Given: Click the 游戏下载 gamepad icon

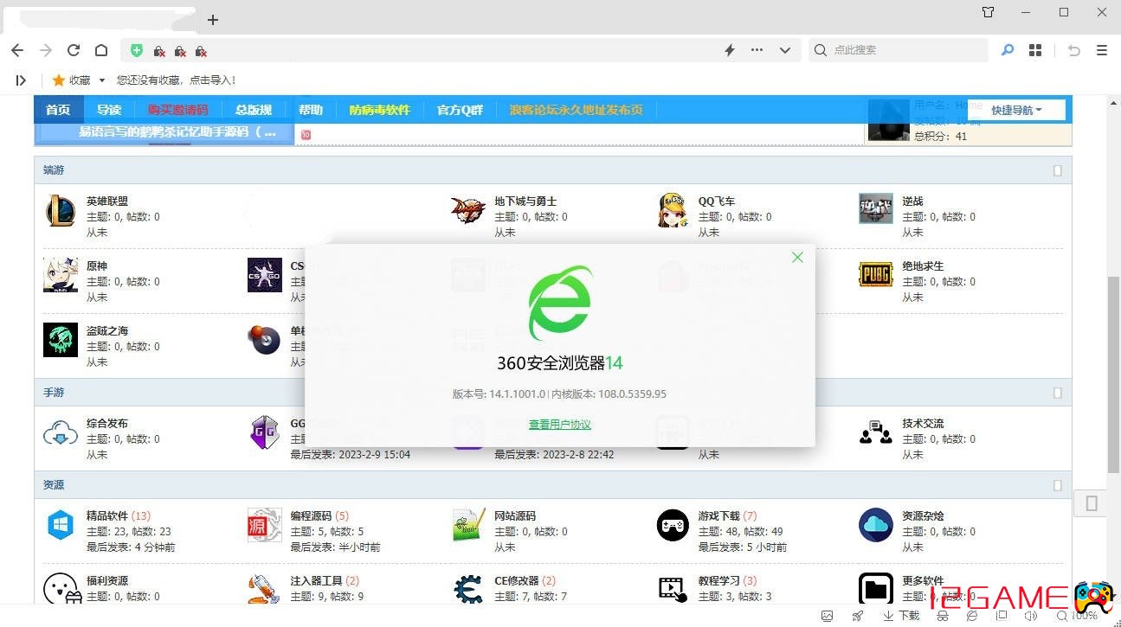Looking at the screenshot, I should [x=673, y=525].
